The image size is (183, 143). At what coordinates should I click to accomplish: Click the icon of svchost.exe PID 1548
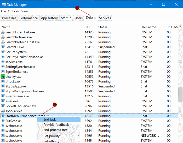(x=3, y=140)
